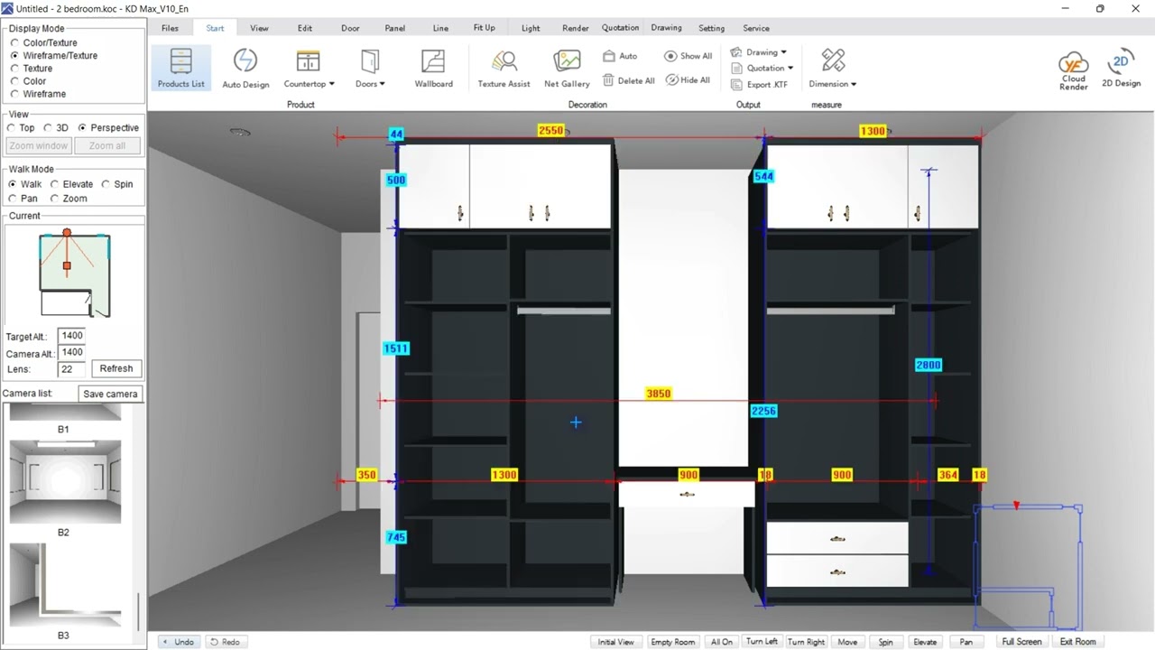Click the Initial View button

[615, 642]
